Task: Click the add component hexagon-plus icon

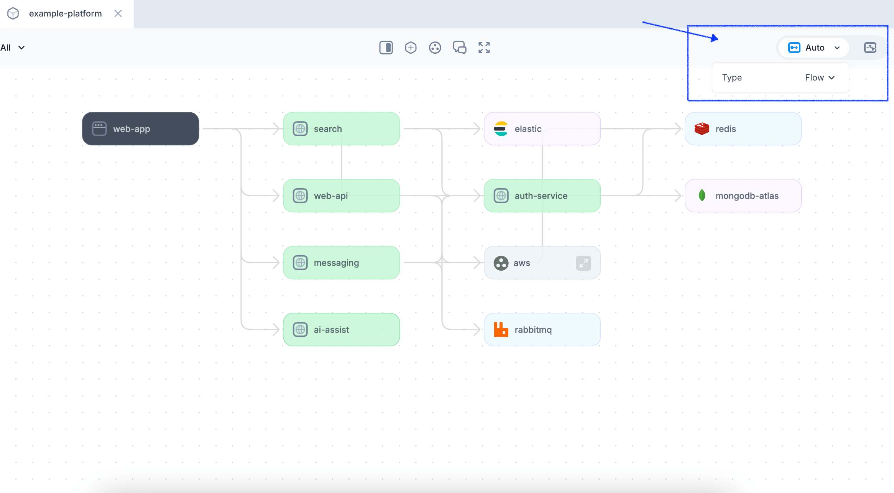Action: (411, 48)
